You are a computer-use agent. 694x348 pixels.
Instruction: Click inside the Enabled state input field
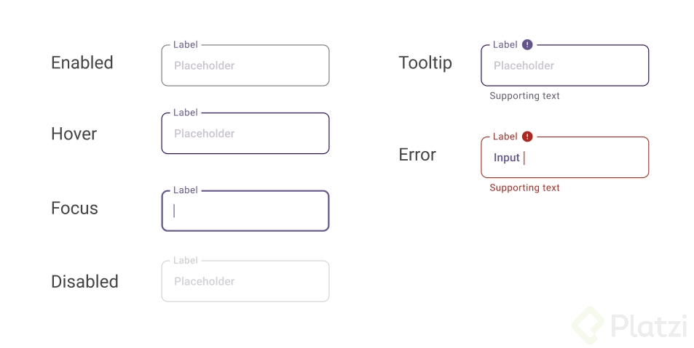(x=245, y=66)
